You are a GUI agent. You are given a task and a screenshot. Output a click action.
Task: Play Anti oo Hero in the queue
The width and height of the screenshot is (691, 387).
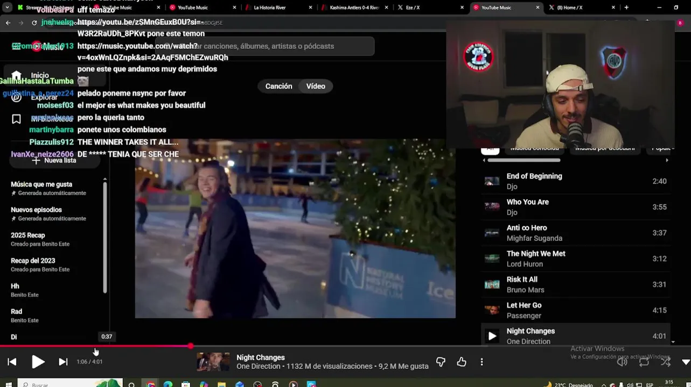(x=575, y=233)
